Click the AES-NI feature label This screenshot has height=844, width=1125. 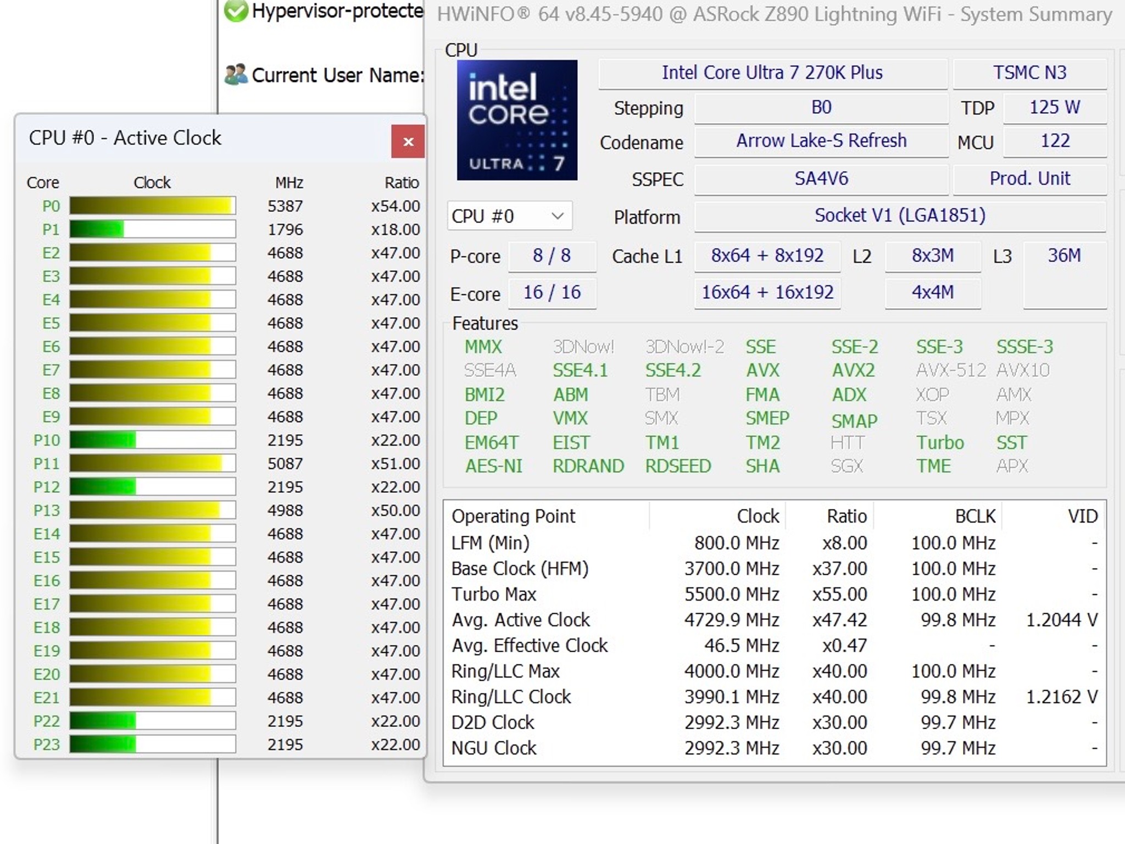coord(493,467)
